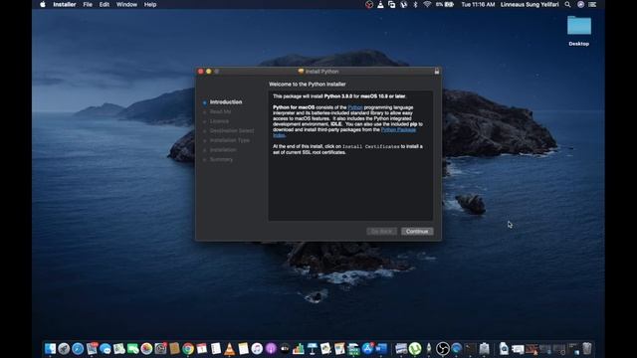
Task: Open the Window menu
Action: point(126,4)
